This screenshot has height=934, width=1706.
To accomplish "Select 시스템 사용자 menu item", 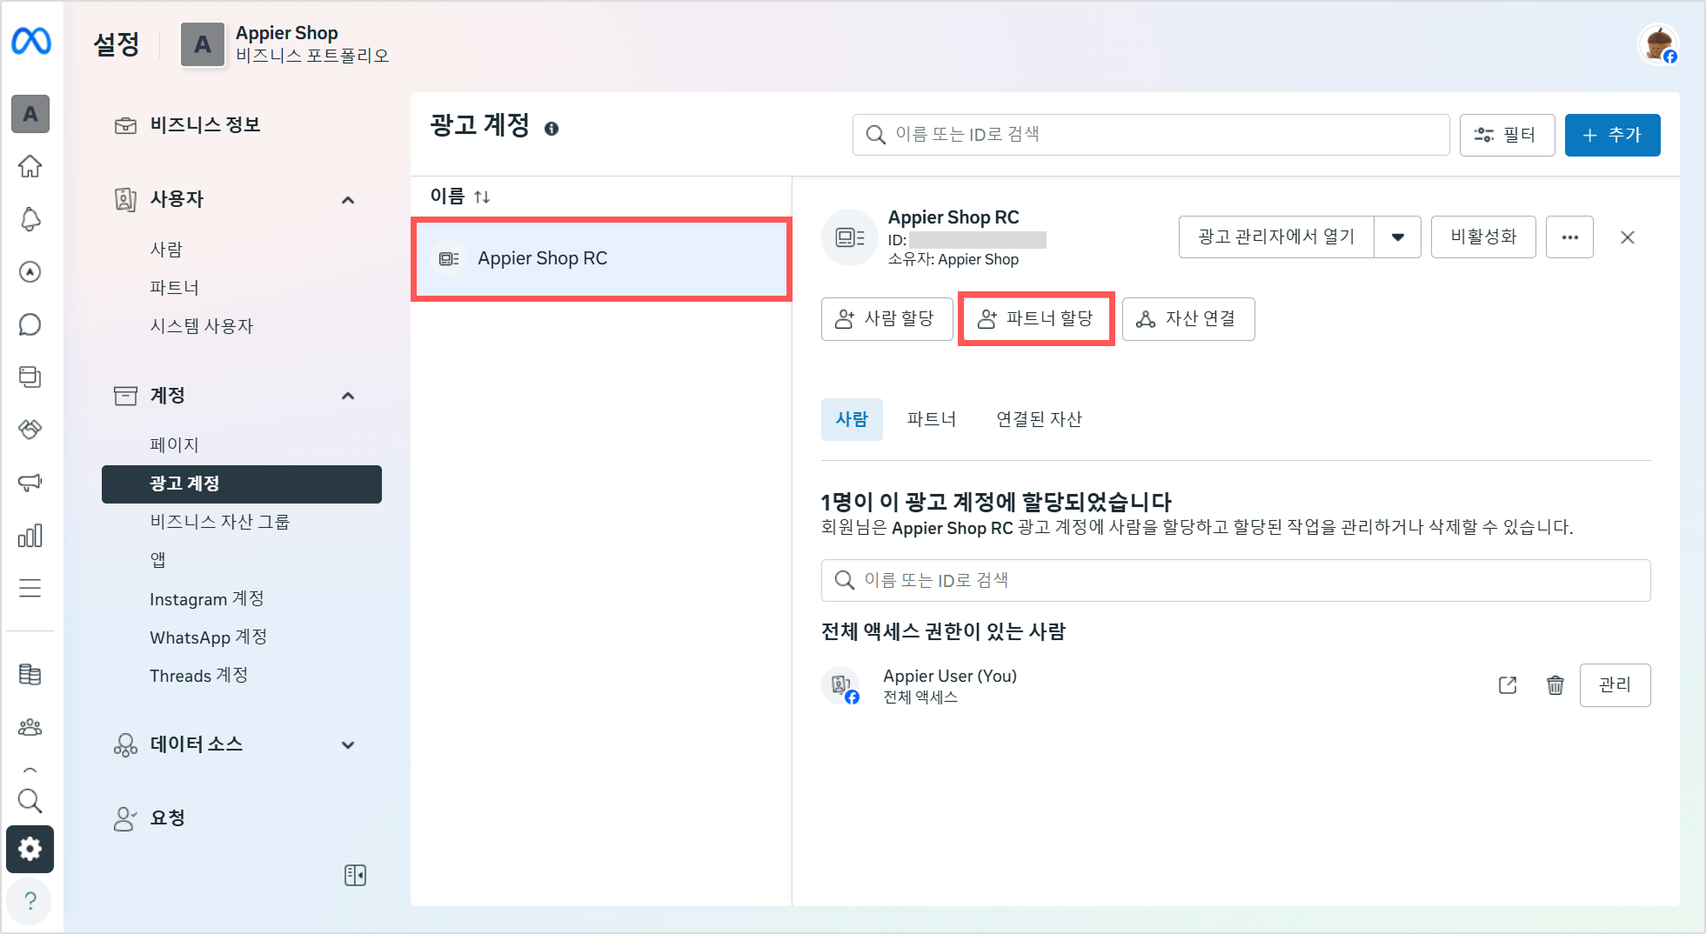I will coord(201,326).
